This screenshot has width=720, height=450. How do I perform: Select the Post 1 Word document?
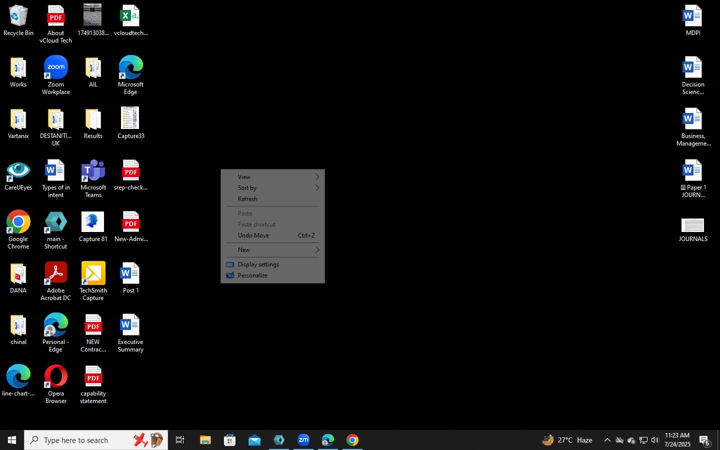(131, 279)
